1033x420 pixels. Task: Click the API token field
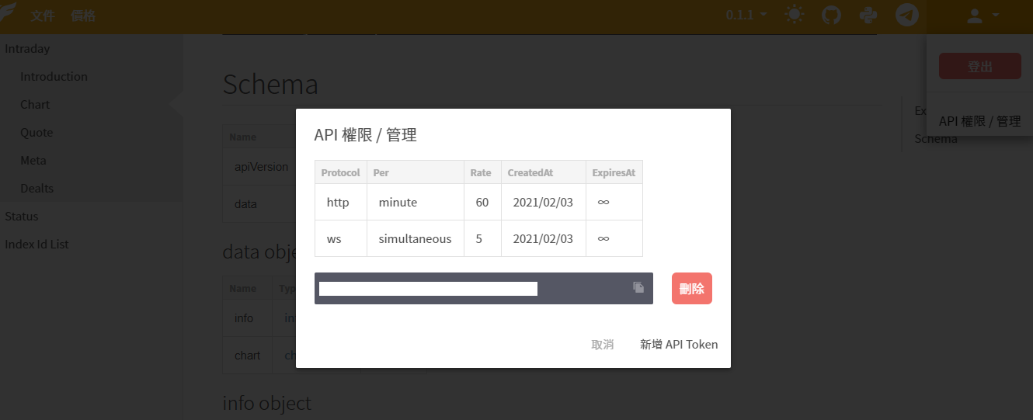(484, 289)
